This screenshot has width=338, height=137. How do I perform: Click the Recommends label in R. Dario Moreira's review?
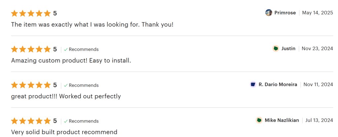tap(84, 85)
